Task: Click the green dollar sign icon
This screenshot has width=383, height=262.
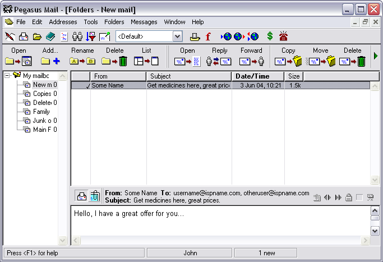Action: 270,36
